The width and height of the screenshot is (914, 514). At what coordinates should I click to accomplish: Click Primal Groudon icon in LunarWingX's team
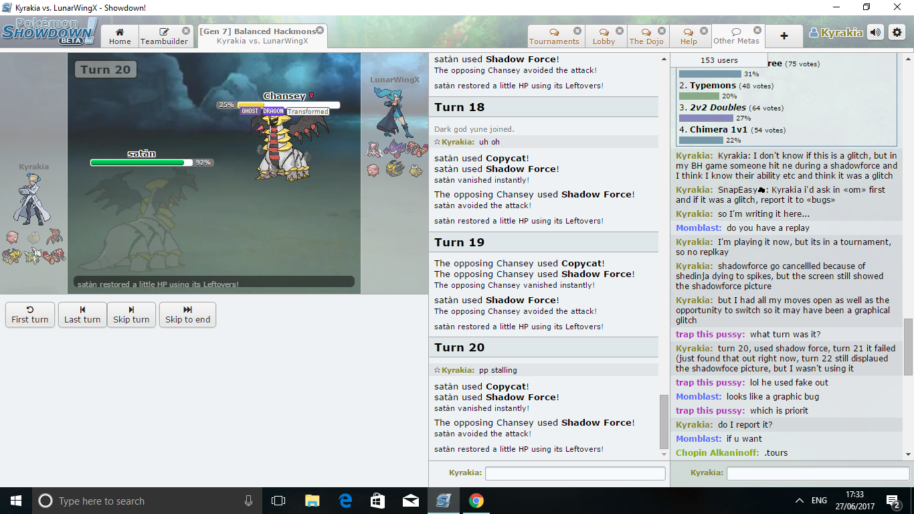[x=418, y=149]
